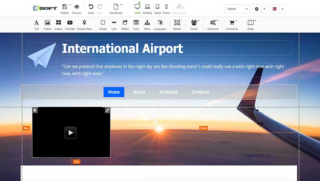Select the Schedule menu item
Image resolution: width=320 pixels, height=181 pixels.
point(168,92)
